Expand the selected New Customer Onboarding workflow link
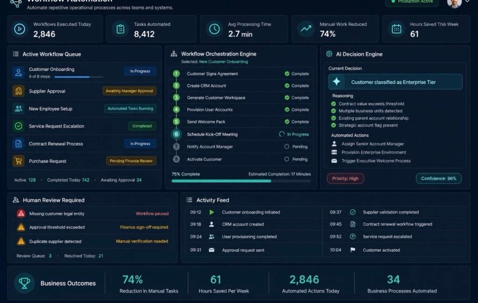The image size is (478, 303). pos(223,62)
